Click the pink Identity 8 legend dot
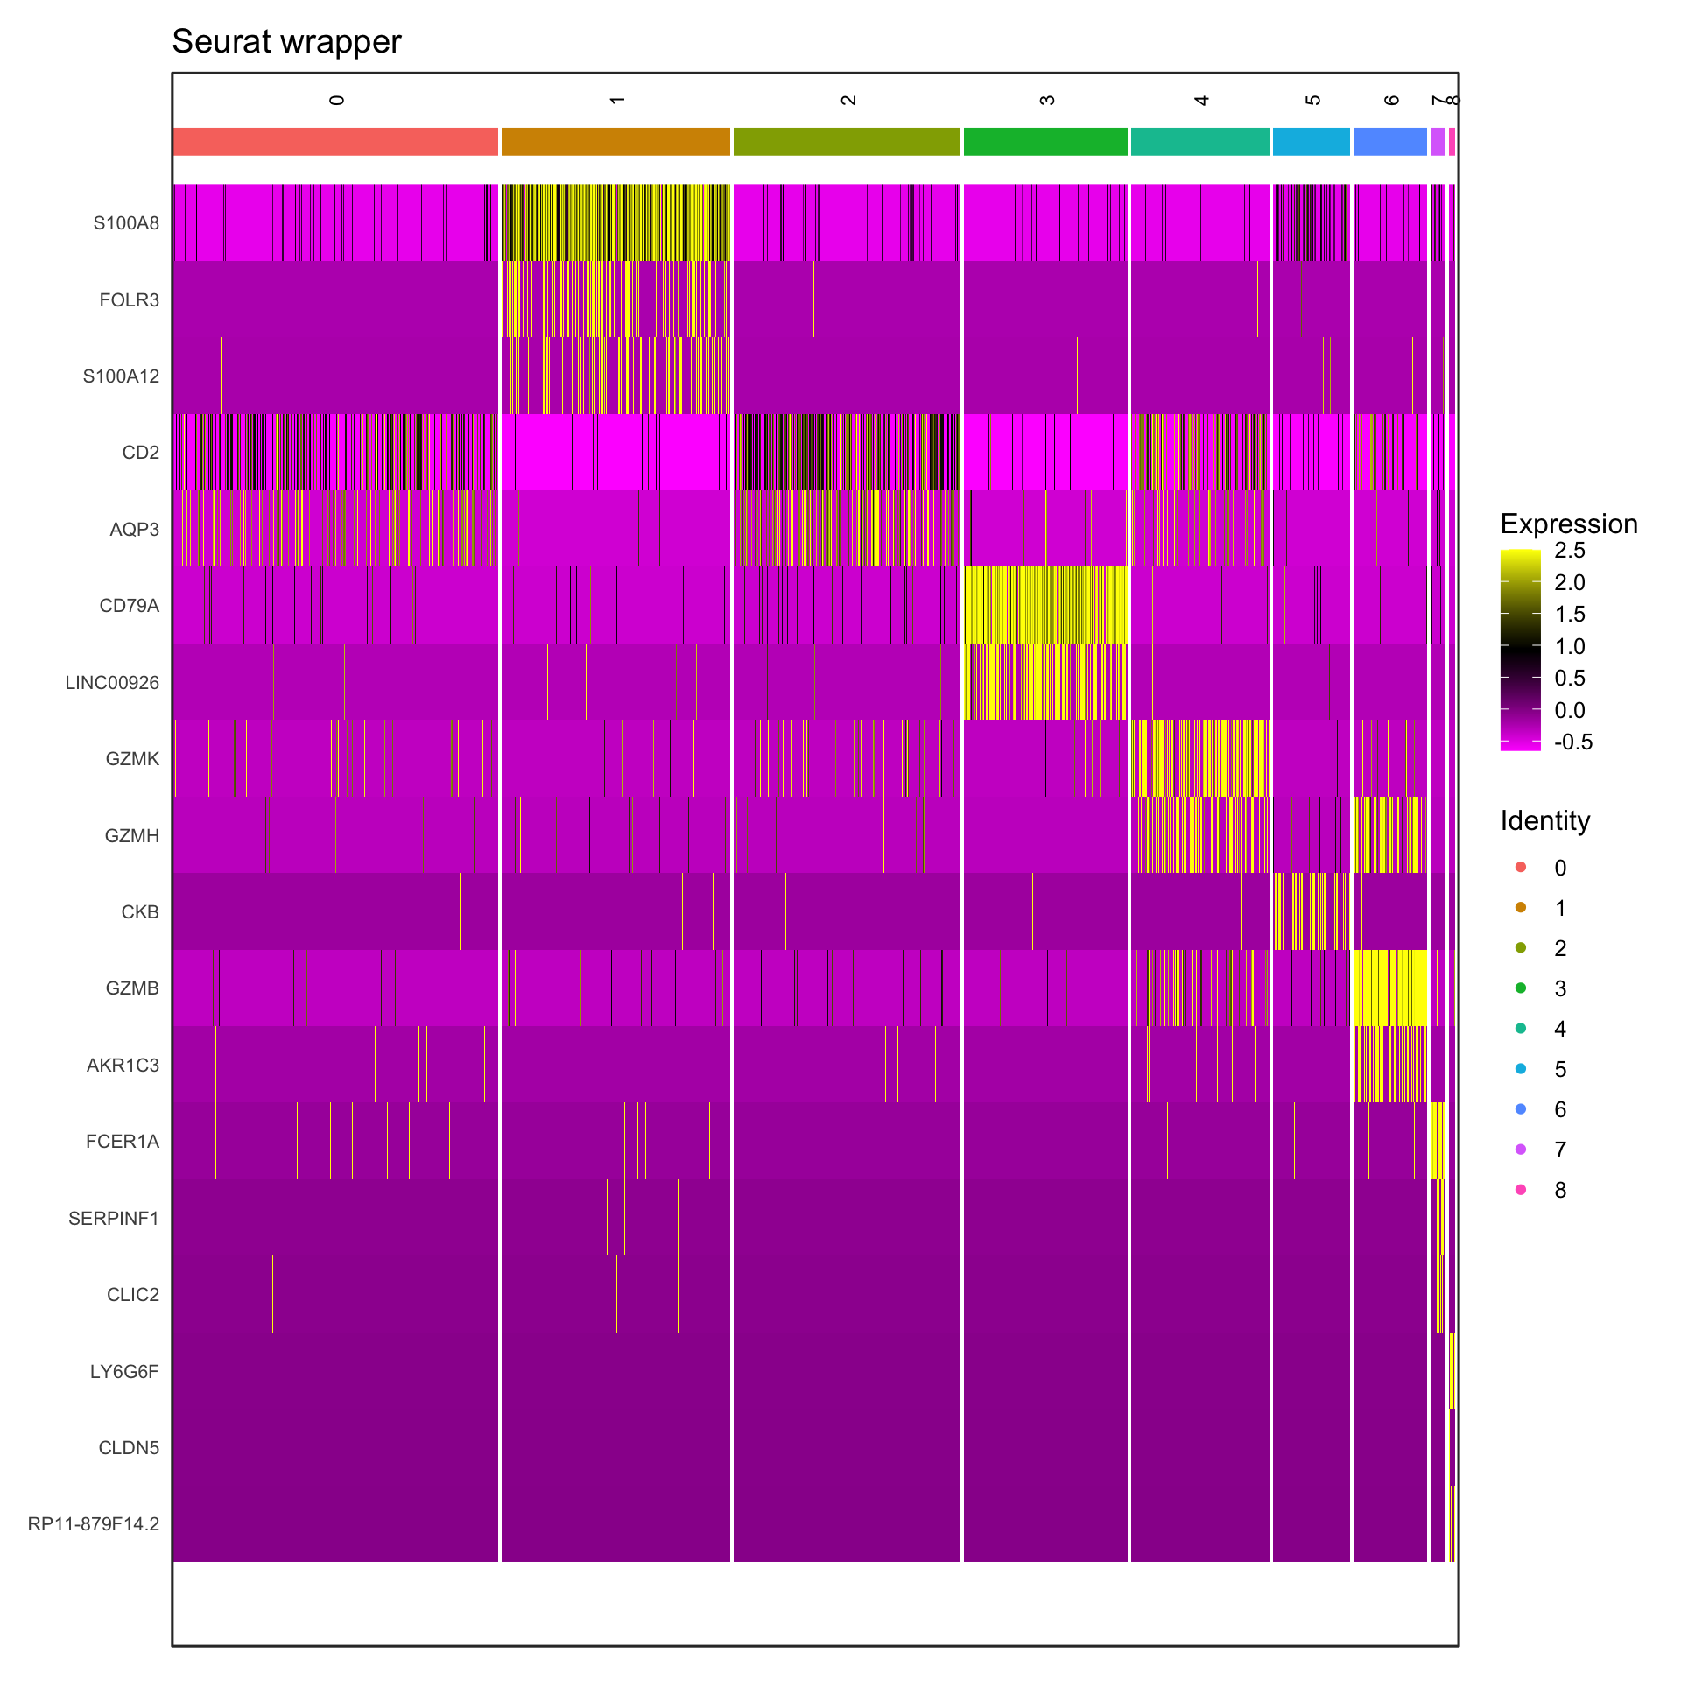1681x1681 pixels. [1521, 1189]
